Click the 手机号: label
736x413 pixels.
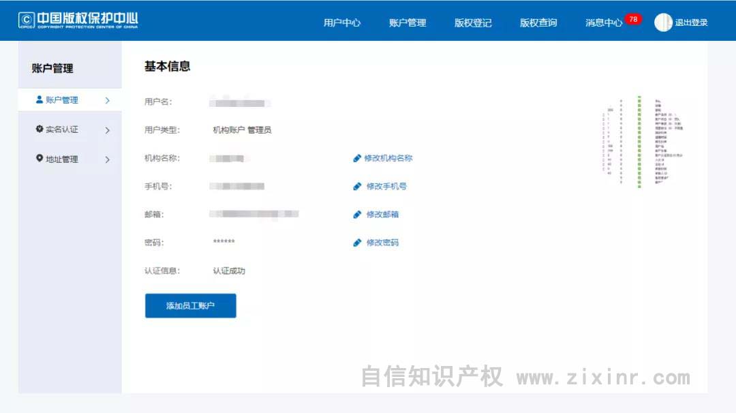[158, 186]
